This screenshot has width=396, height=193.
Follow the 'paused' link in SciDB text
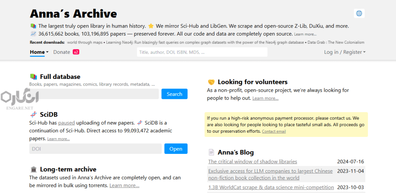[x=67, y=123]
